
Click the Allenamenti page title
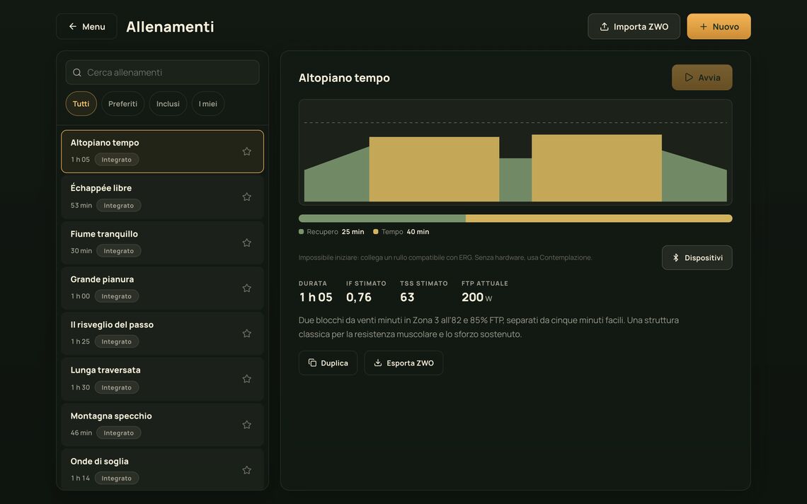click(170, 27)
